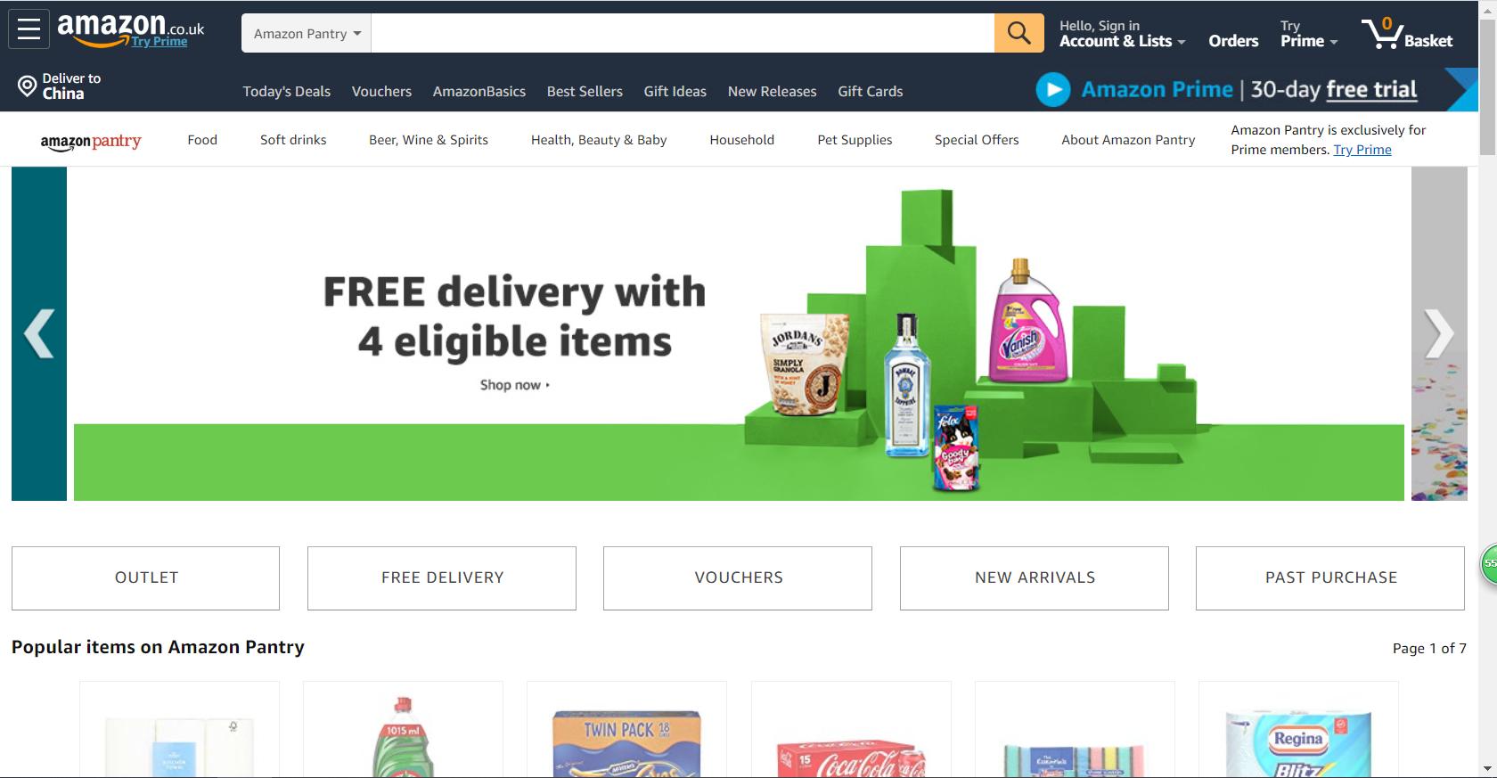This screenshot has width=1497, height=778.
Task: Show previous banner with left arrow
Action: pyautogui.click(x=39, y=333)
